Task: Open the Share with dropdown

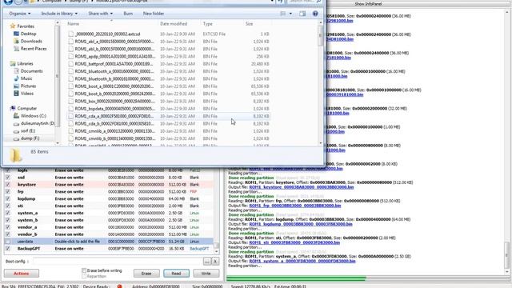Action: [x=100, y=14]
